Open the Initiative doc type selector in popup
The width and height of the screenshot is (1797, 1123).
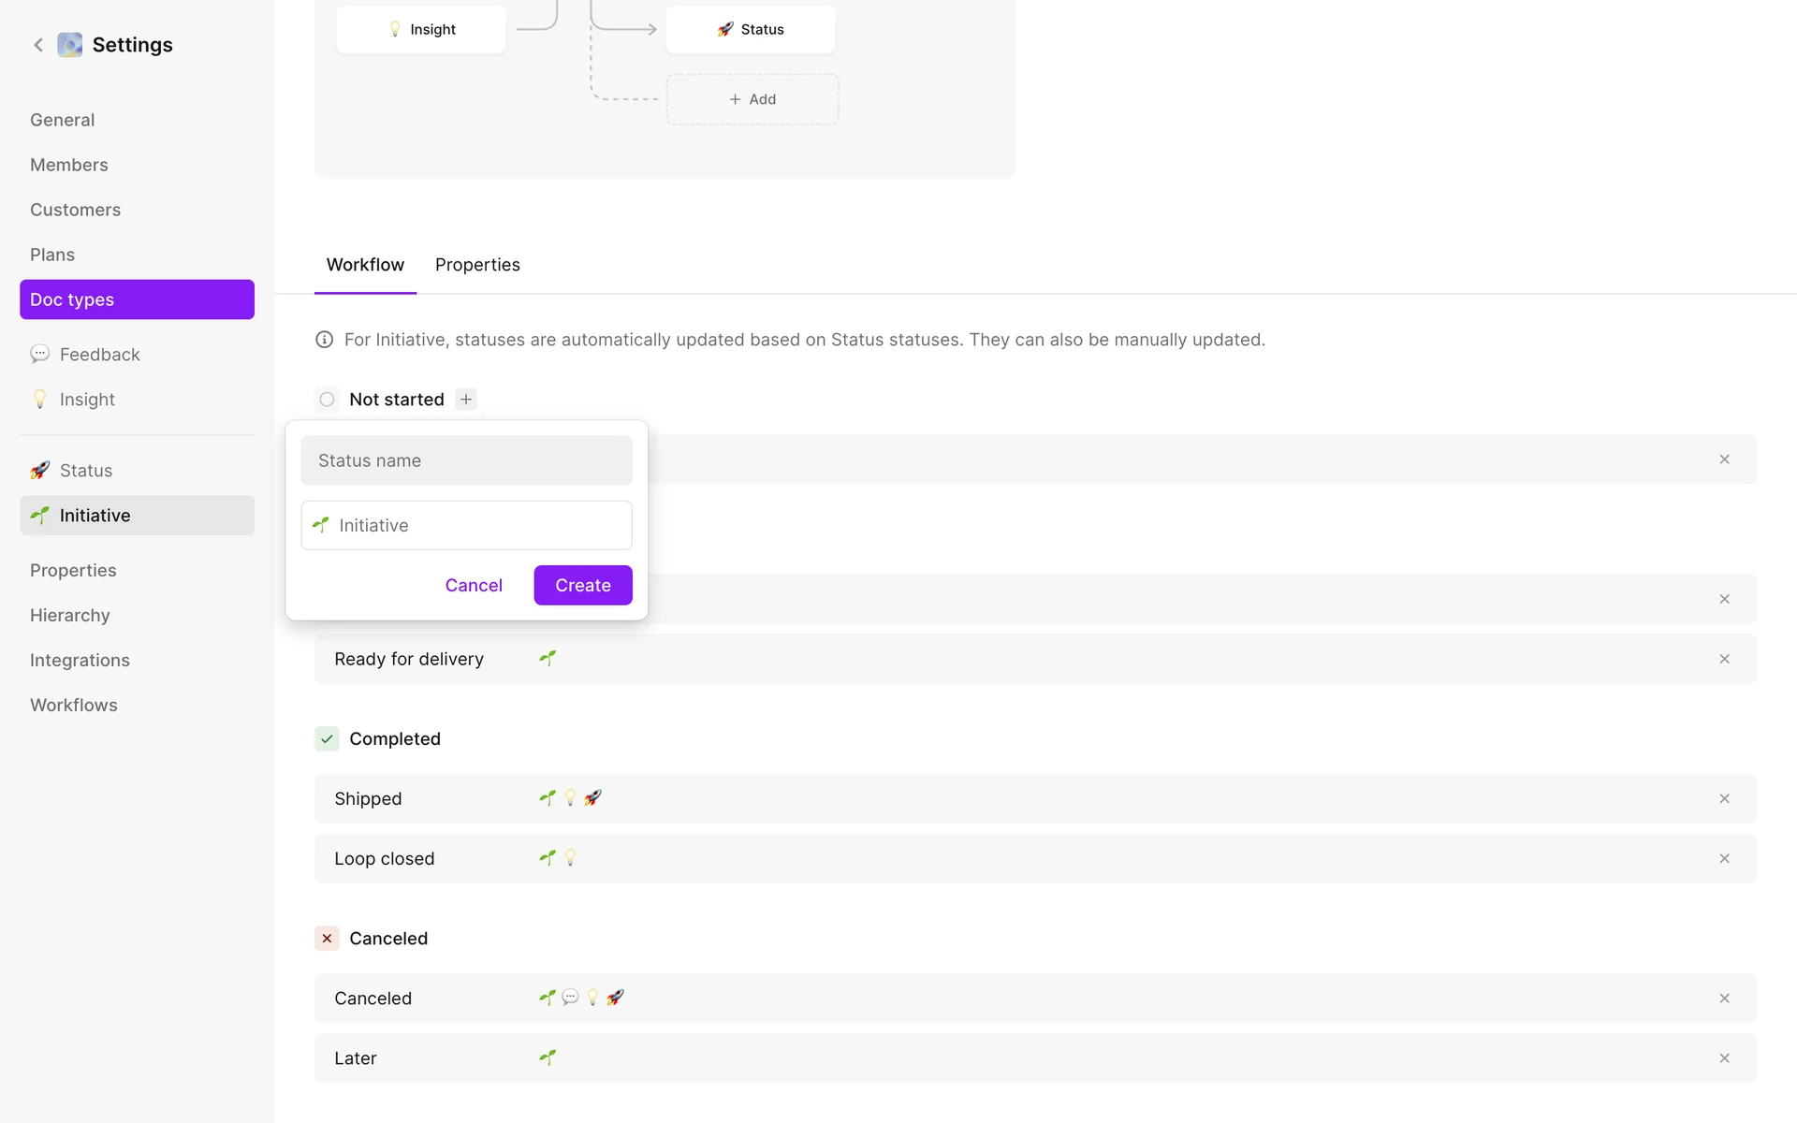(x=466, y=526)
